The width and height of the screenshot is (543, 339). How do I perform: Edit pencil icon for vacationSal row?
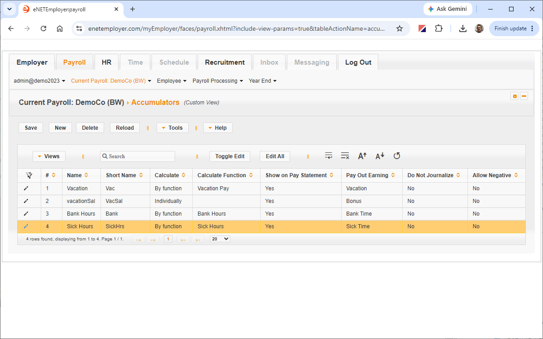tap(26, 201)
